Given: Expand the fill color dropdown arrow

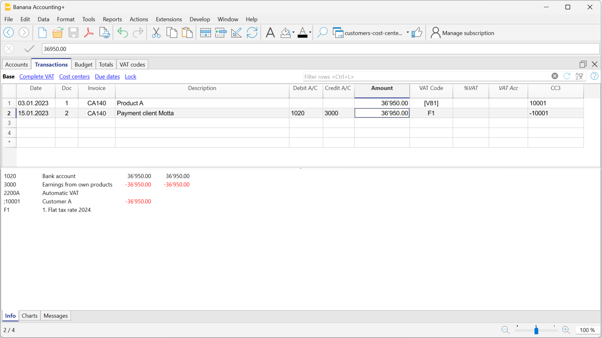Looking at the screenshot, I should (x=293, y=33).
